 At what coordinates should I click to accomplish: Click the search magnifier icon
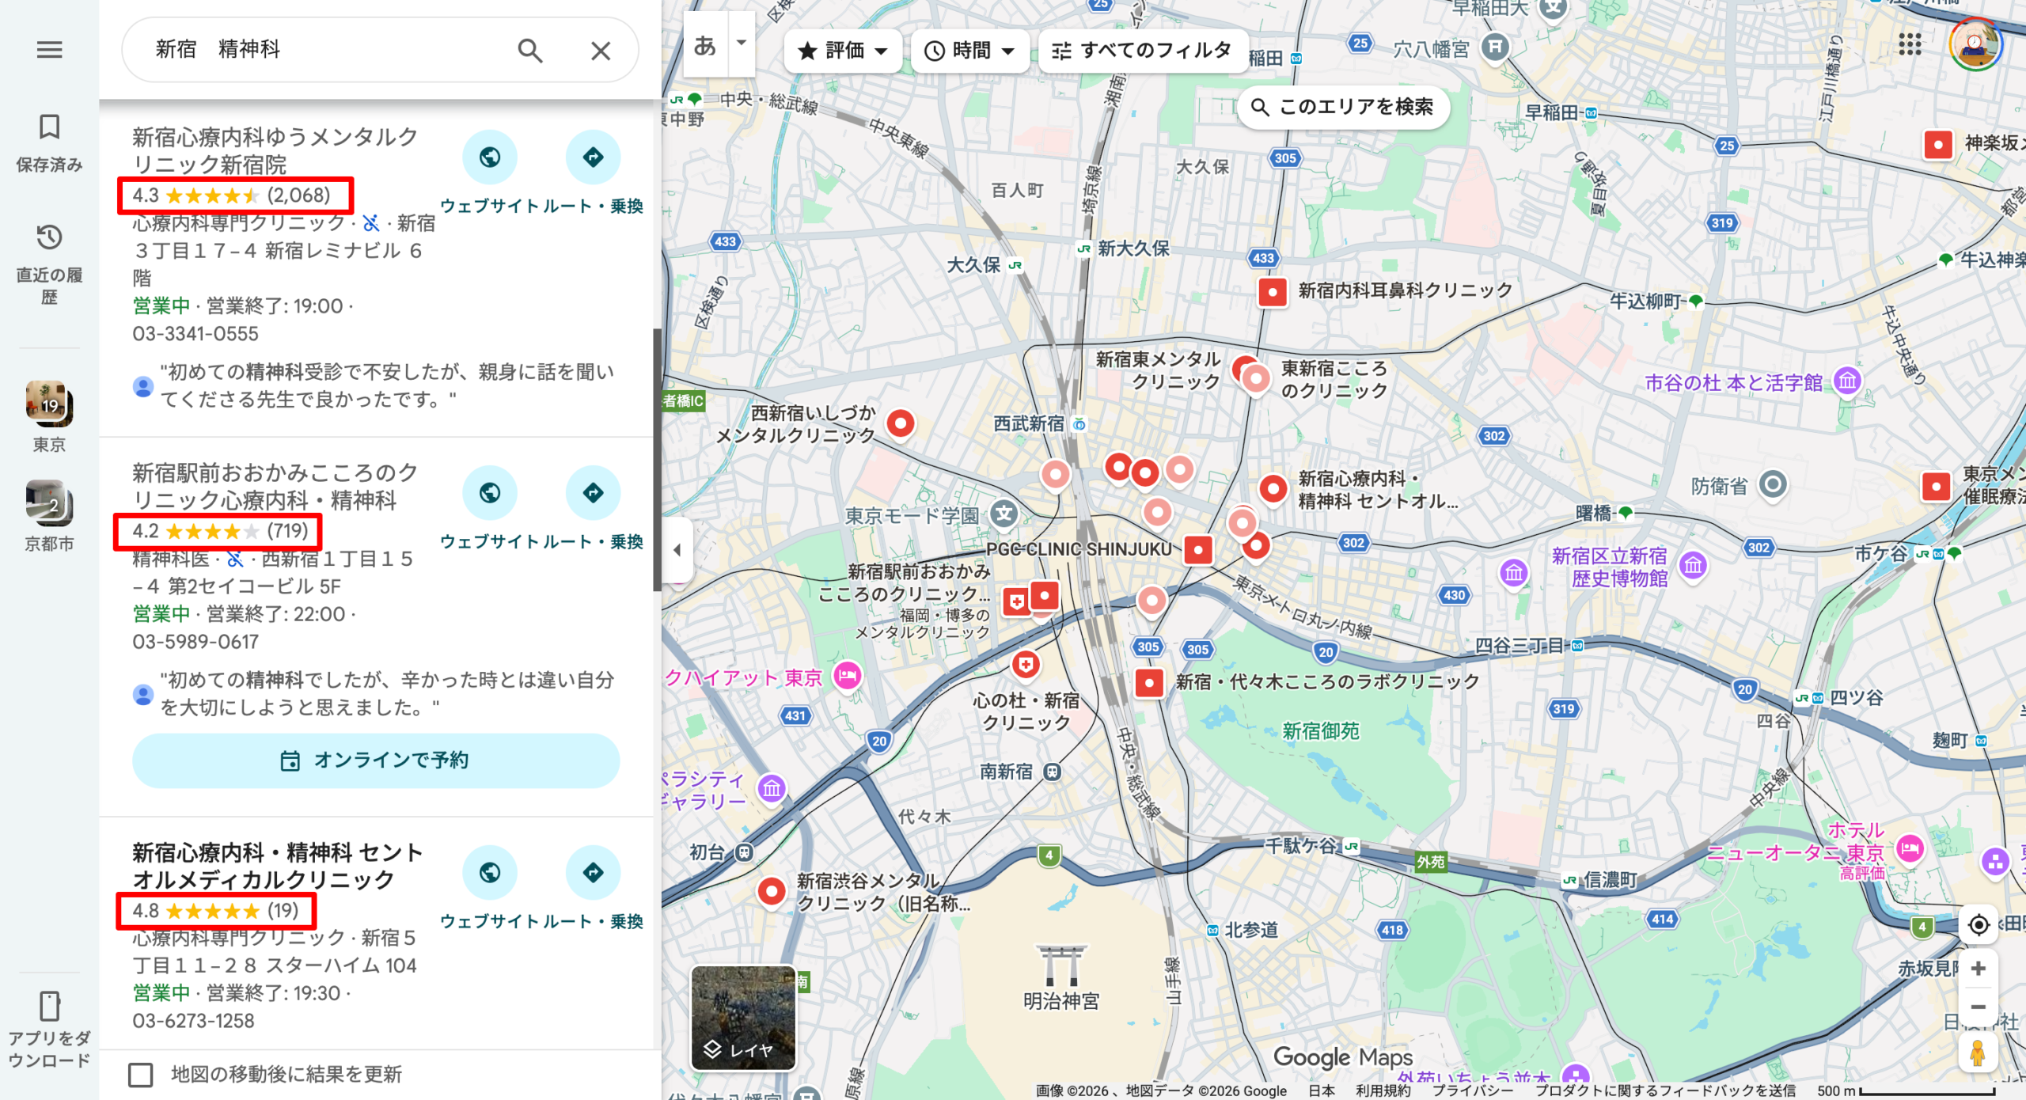[530, 50]
